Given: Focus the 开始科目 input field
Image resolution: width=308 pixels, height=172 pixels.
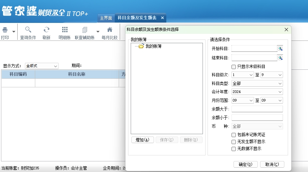Looking at the screenshot, I should pos(254,48).
